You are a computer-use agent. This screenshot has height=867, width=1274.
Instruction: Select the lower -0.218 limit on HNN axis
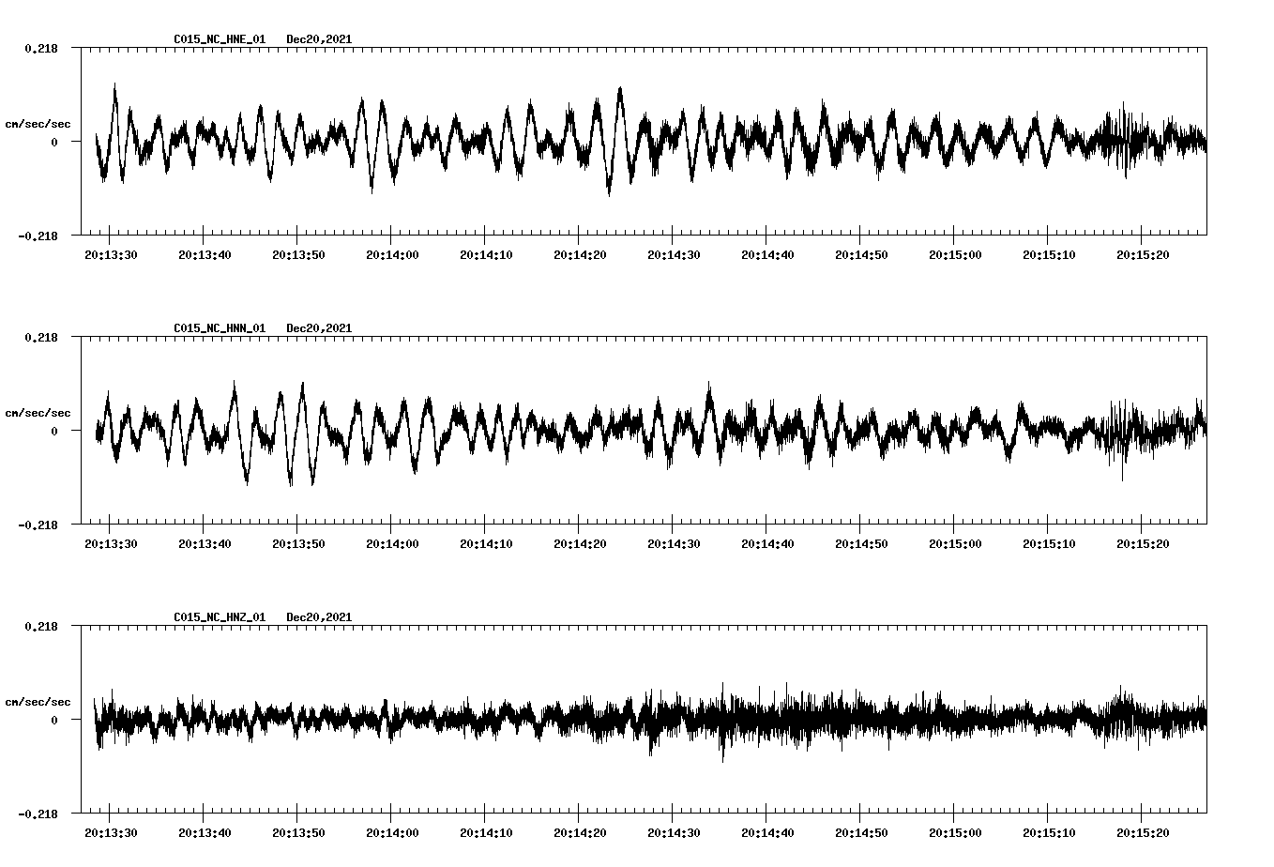(x=38, y=525)
